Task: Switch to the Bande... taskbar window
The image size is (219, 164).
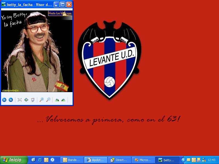Action: 72,160
